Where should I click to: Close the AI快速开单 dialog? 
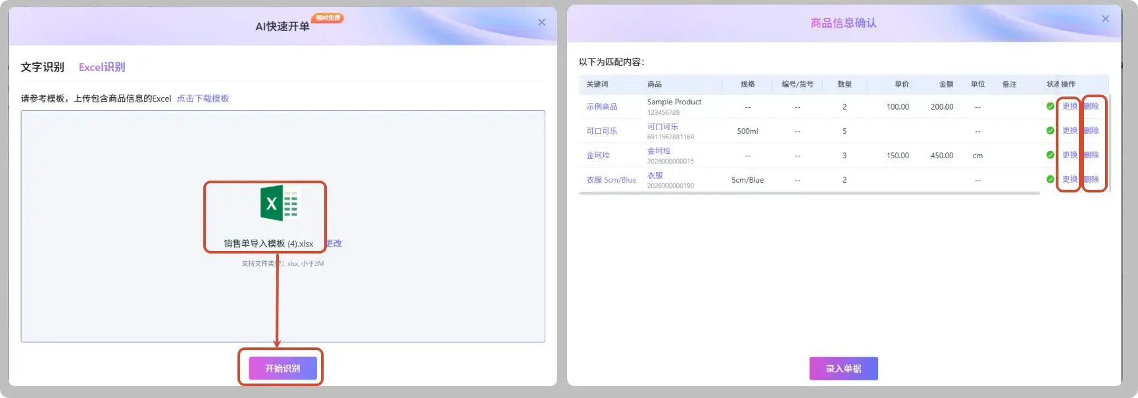(541, 22)
